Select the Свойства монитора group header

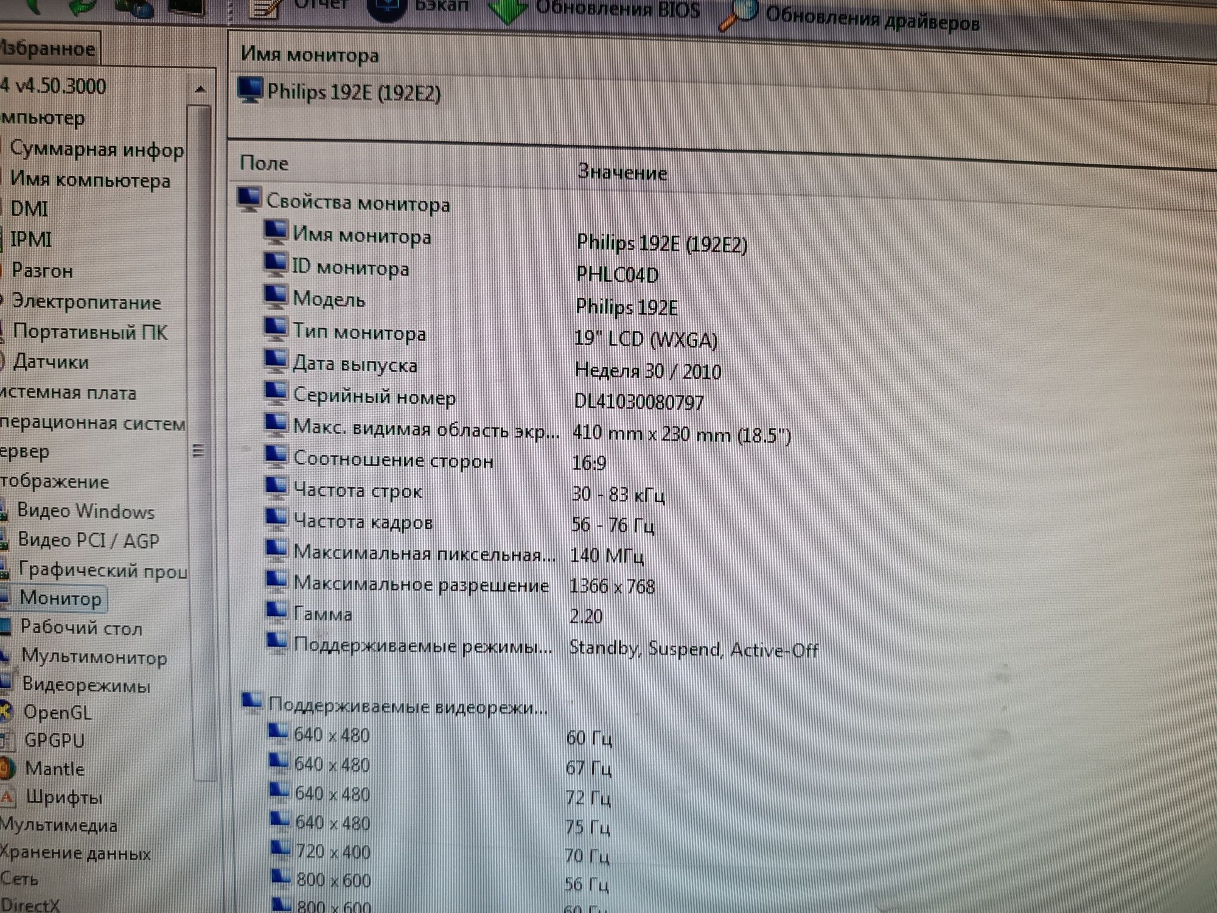358,203
